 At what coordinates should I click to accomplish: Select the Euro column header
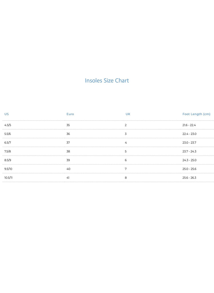[x=70, y=114]
